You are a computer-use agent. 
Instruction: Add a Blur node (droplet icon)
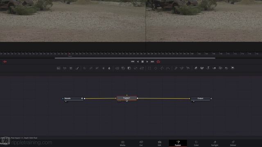click(x=109, y=68)
